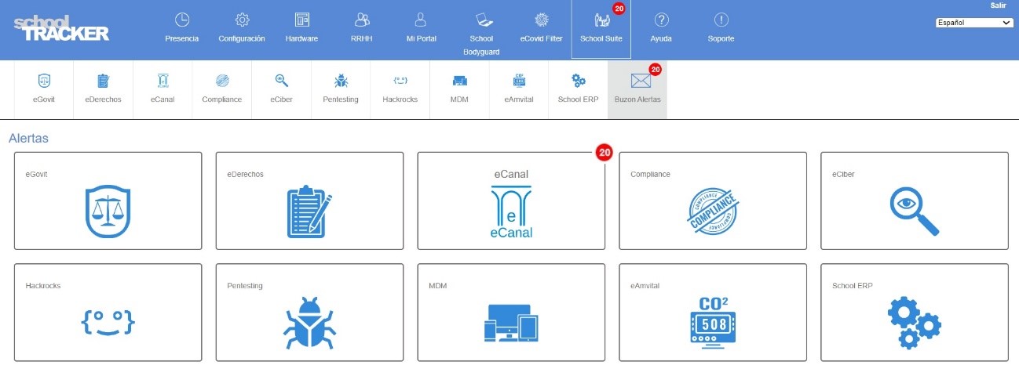1019x376 pixels.
Task: Select the eAmvital CO2 alerts card
Action: click(x=713, y=313)
